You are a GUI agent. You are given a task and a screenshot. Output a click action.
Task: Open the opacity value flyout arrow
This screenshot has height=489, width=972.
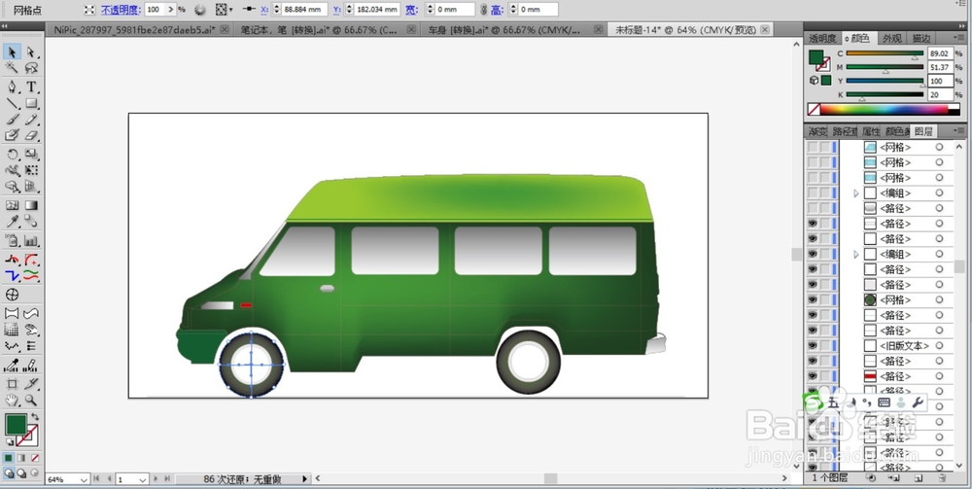pyautogui.click(x=170, y=10)
